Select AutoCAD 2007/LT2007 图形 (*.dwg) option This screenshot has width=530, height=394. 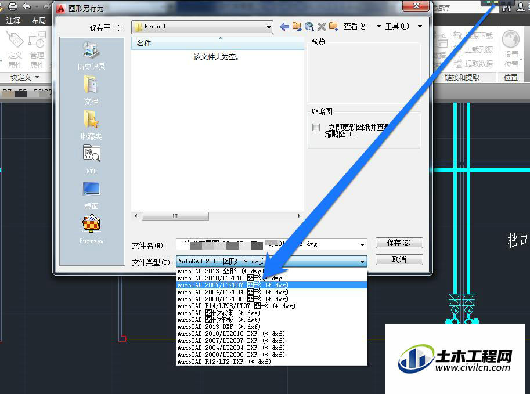click(x=272, y=285)
